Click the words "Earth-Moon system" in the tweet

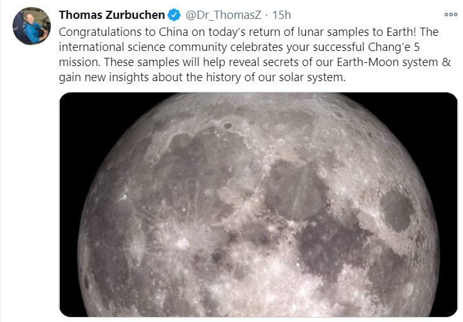click(387, 62)
